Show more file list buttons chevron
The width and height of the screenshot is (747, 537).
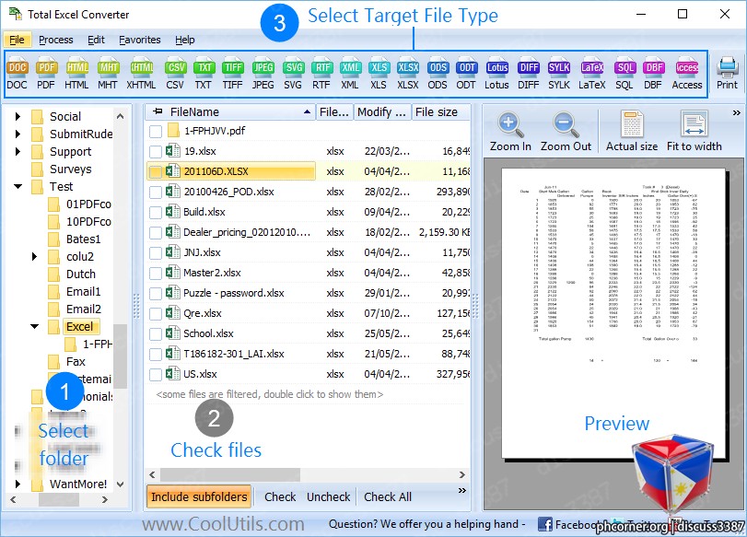pyautogui.click(x=461, y=491)
